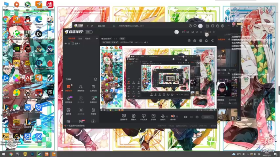Image resolution: width=280 pixels, height=157 pixels.
Task: Close the open tab in Douyu client
Action: coord(143,26)
